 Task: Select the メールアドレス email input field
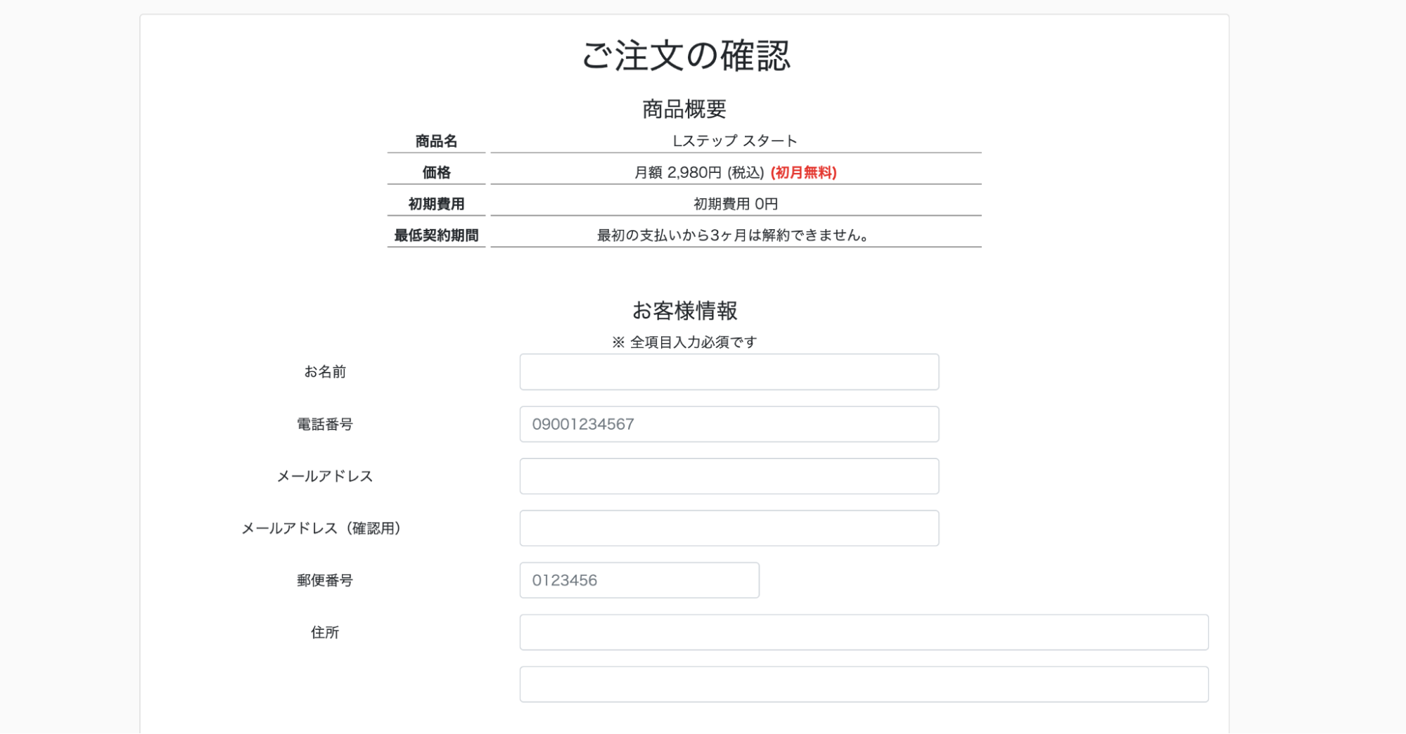click(729, 476)
